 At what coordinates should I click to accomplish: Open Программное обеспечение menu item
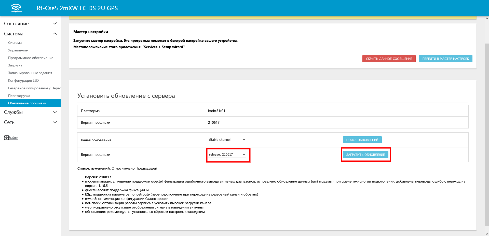(31, 58)
